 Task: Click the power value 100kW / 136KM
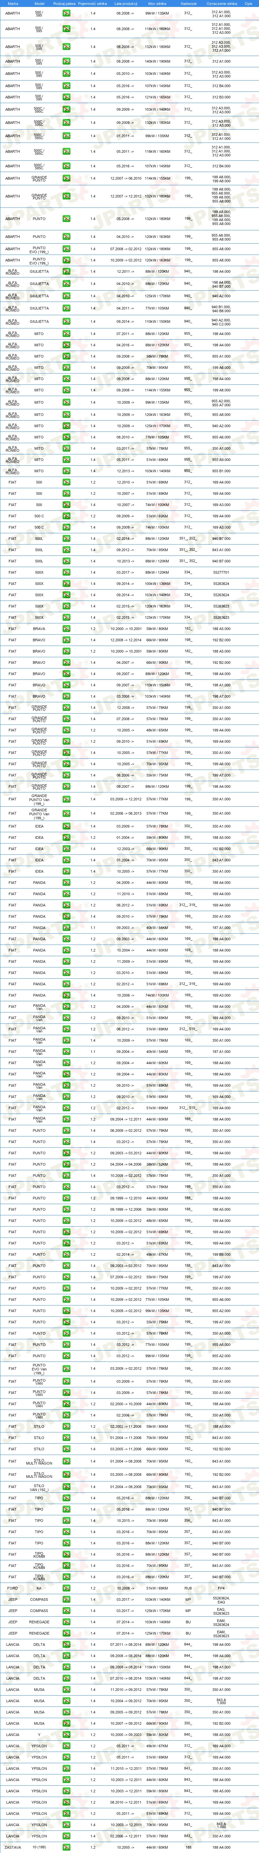[x=158, y=583]
